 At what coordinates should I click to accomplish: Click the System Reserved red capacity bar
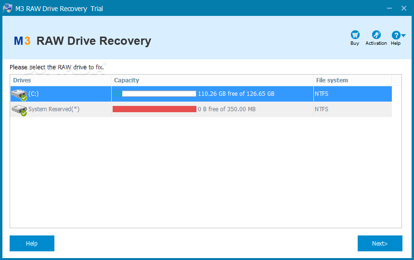(x=155, y=109)
